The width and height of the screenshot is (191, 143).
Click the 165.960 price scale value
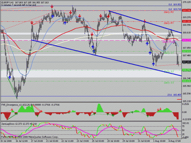[187, 86]
